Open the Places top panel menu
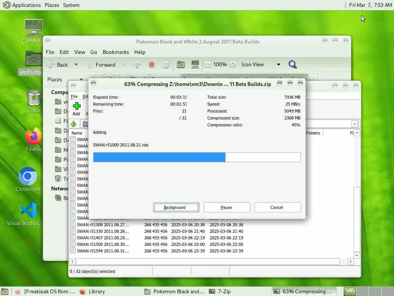This screenshot has height=296, width=394. pyautogui.click(x=52, y=5)
